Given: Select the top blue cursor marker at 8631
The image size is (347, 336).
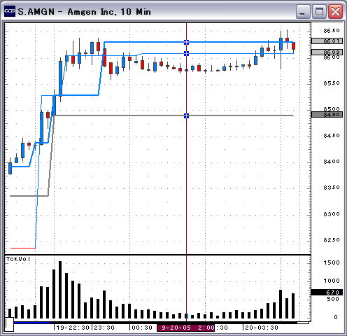Looking at the screenshot, I should (186, 42).
